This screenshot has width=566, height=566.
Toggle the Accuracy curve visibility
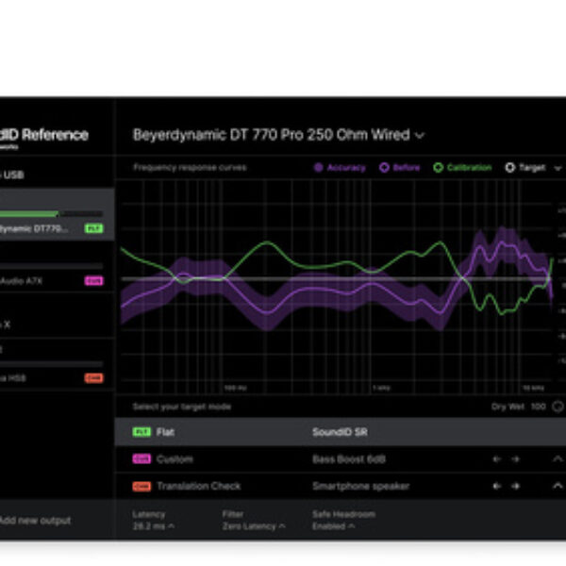340,168
